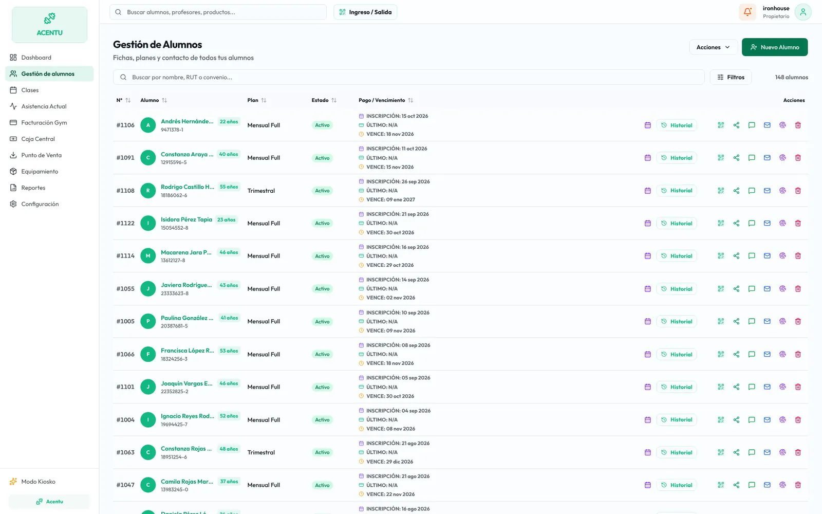Sort table by Plan column

tap(257, 100)
